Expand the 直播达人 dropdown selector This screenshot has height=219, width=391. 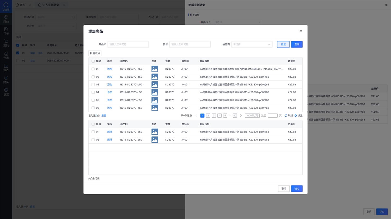pyautogui.click(x=237, y=22)
